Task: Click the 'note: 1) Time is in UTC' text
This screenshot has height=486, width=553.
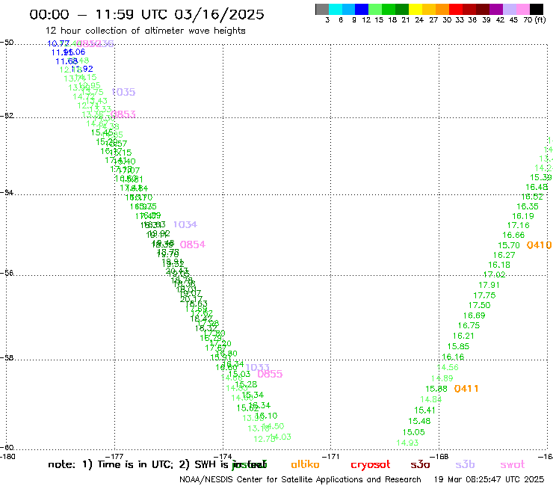Action: [x=111, y=464]
